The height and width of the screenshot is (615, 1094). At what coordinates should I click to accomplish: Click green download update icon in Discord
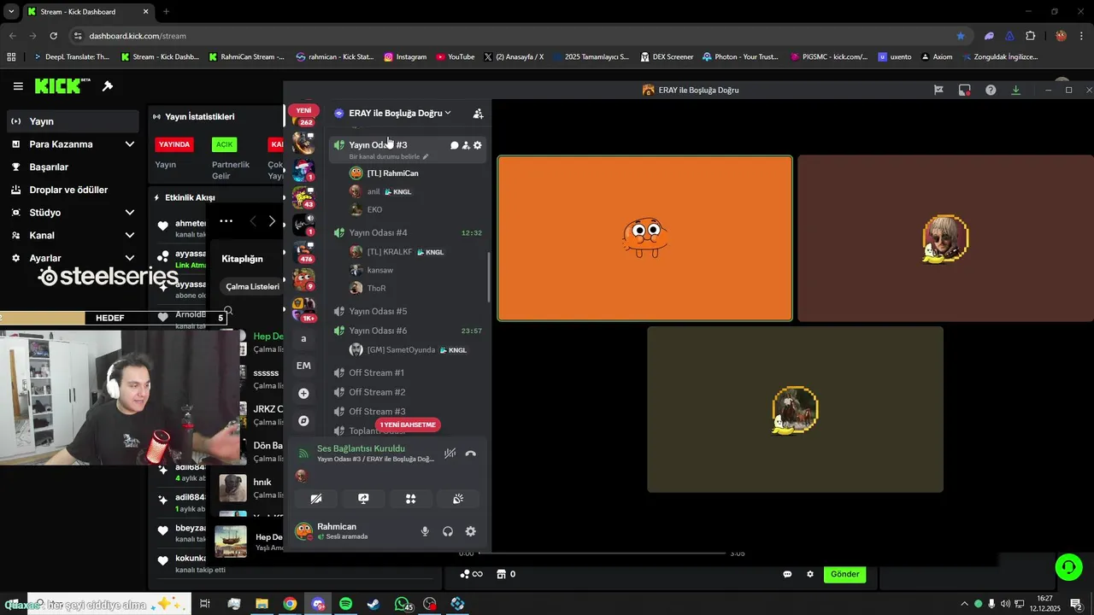1015,90
